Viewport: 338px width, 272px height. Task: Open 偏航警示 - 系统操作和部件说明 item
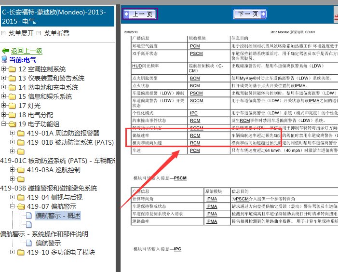[44, 234]
